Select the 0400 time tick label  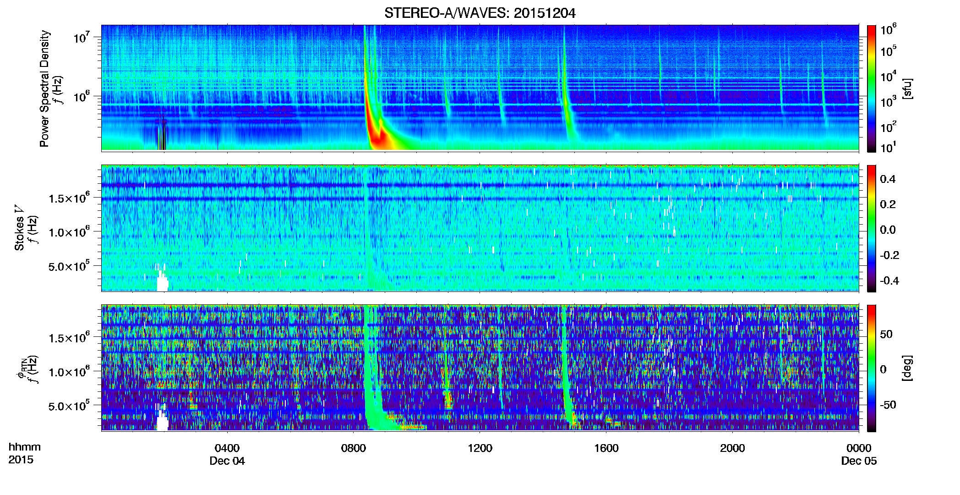coord(227,448)
